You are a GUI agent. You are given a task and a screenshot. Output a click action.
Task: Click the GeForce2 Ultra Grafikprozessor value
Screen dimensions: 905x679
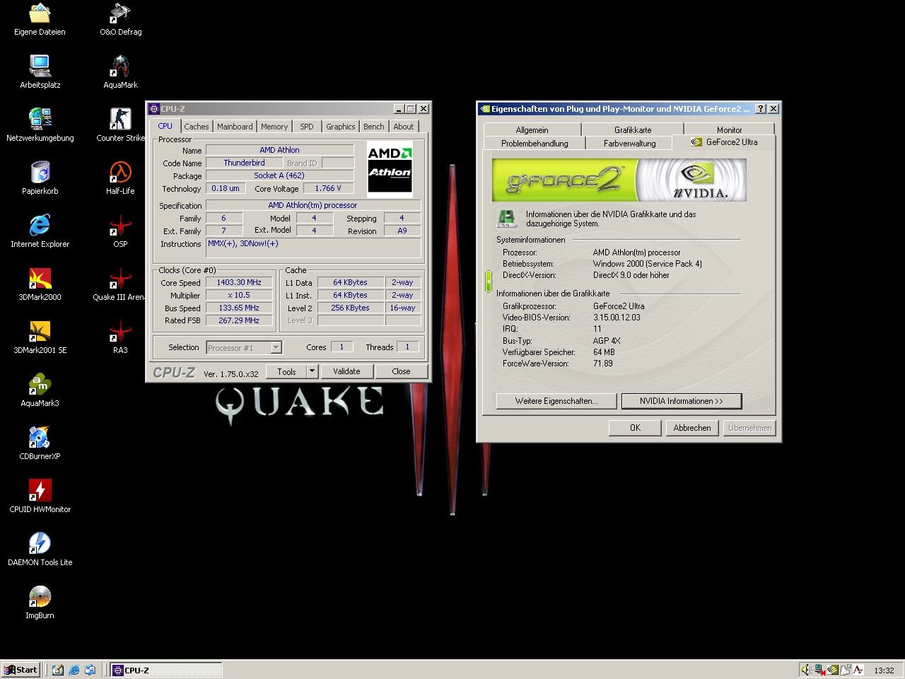[x=619, y=306]
